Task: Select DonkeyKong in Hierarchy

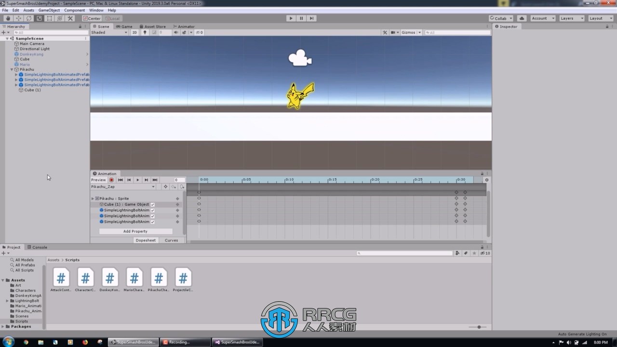Action: tap(31, 54)
